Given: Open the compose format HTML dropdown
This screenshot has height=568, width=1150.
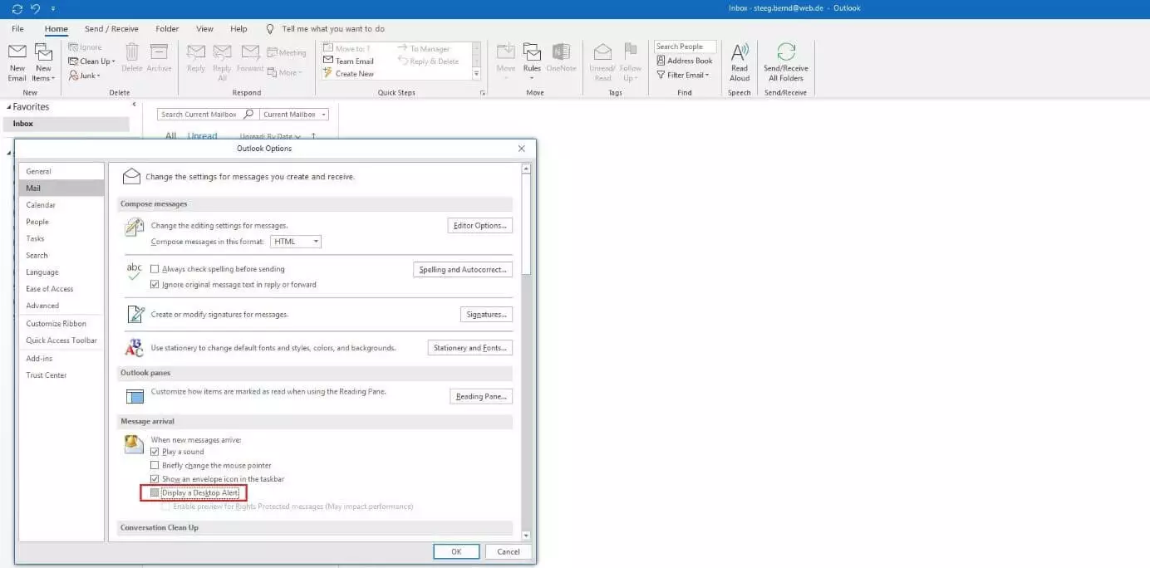Looking at the screenshot, I should [296, 242].
